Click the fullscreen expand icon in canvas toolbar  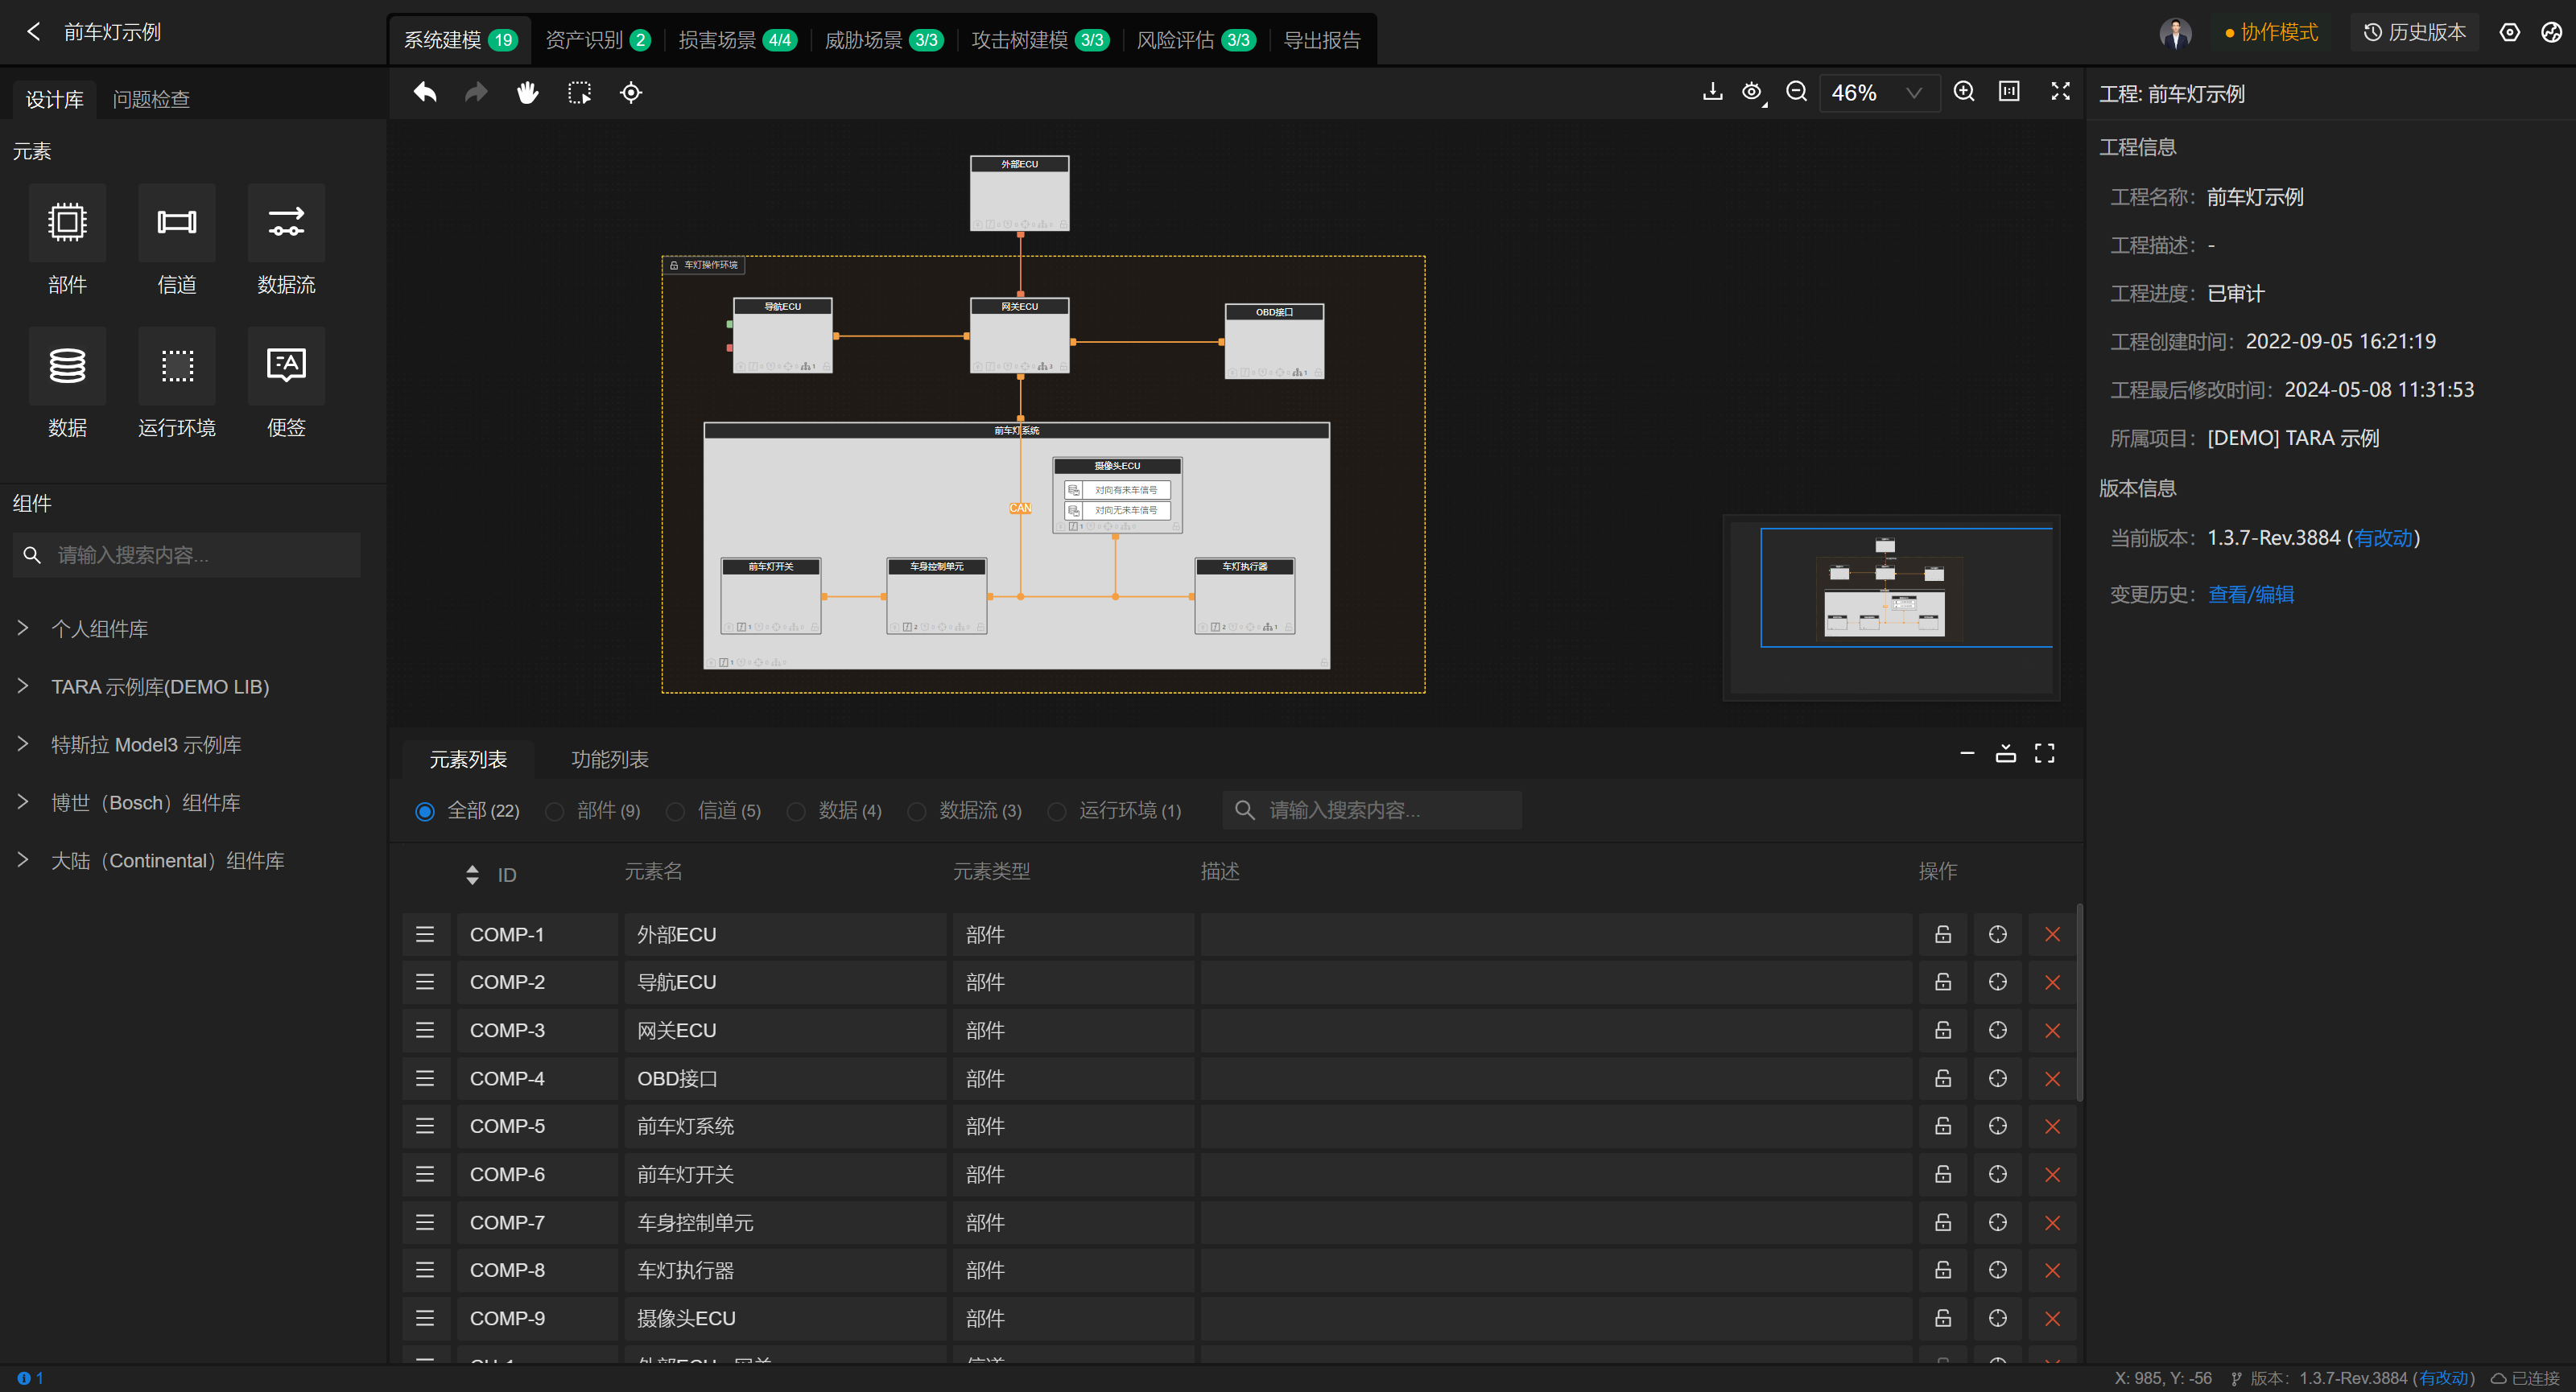click(2060, 92)
